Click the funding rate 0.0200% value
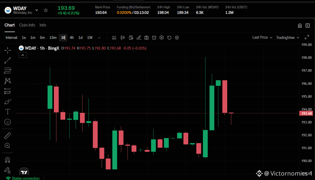This screenshot has height=180, width=315. coord(124,13)
